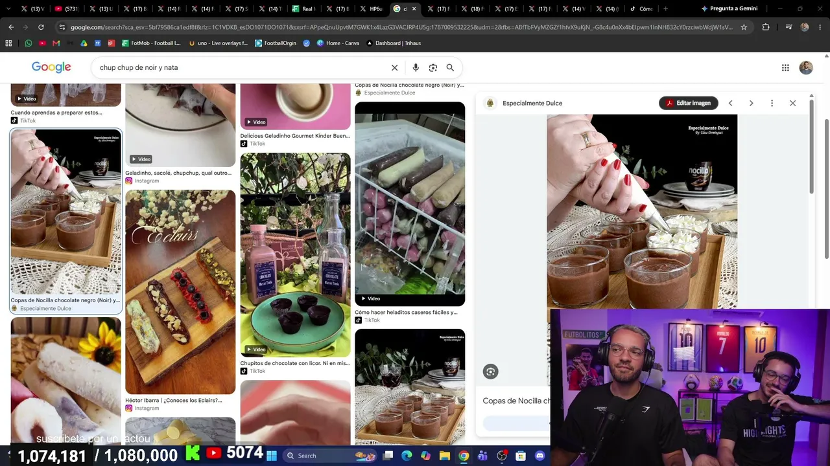
Task: Open OBS Studio from the taskbar
Action: point(502,456)
